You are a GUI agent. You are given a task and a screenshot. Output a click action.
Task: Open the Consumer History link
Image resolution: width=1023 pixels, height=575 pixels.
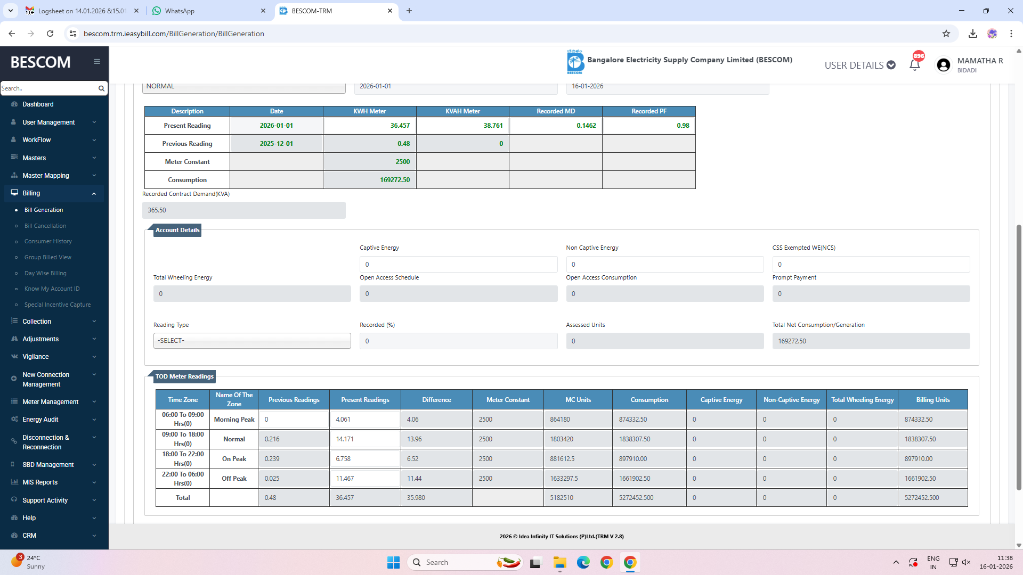[48, 241]
